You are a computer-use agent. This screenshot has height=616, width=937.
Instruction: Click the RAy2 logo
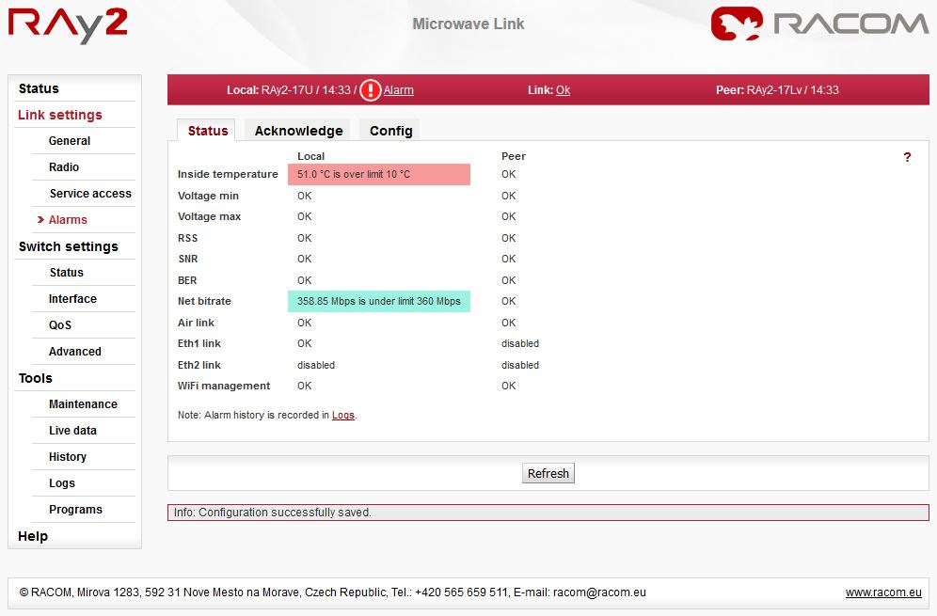pyautogui.click(x=68, y=25)
